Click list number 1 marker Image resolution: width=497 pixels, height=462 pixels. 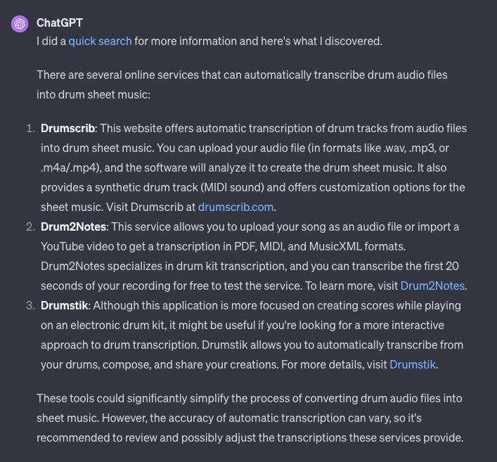[x=30, y=128]
